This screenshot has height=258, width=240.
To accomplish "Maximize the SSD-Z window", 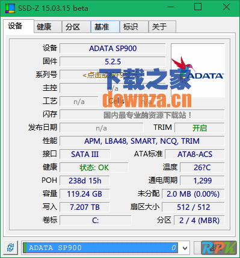I will point(198,7).
